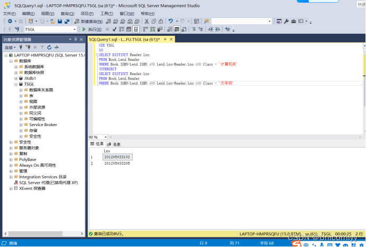Click the open file folder icon
This screenshot has height=247, width=366.
tap(53, 22)
